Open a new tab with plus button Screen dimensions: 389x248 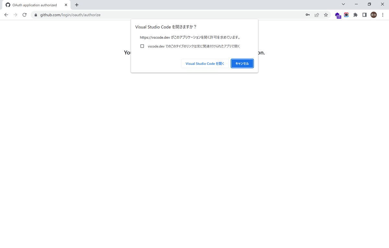click(77, 5)
